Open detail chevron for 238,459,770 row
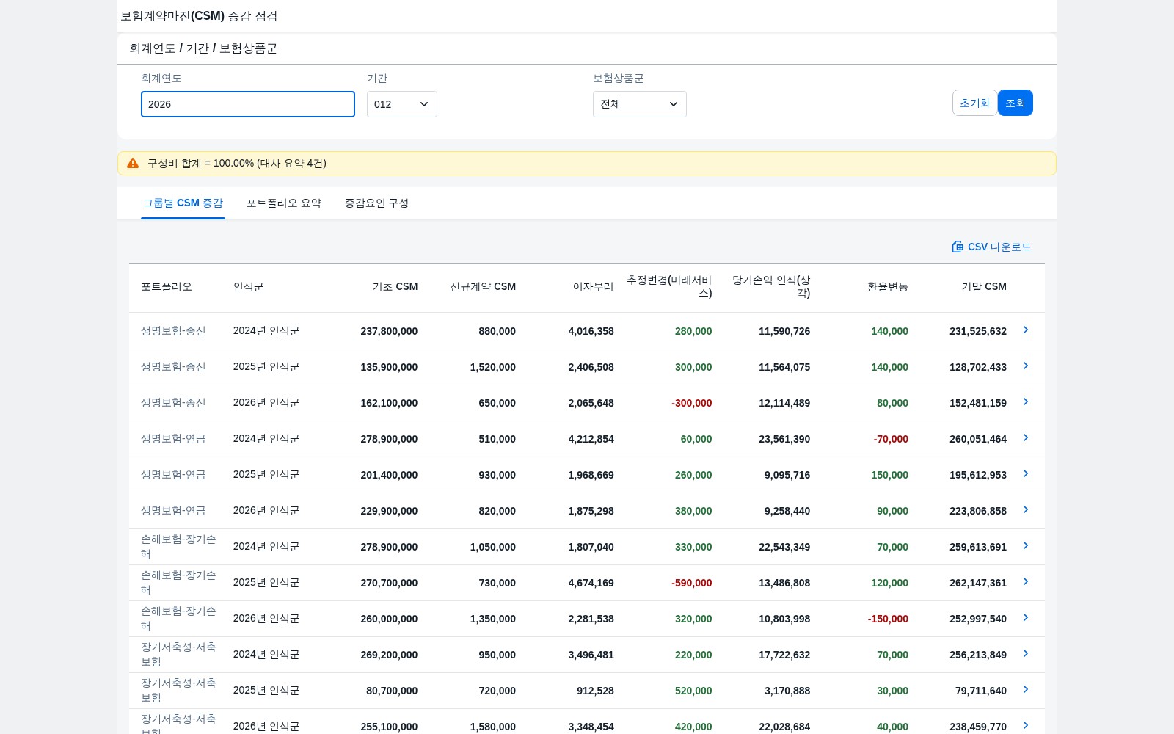Image resolution: width=1174 pixels, height=734 pixels. [x=1026, y=726]
